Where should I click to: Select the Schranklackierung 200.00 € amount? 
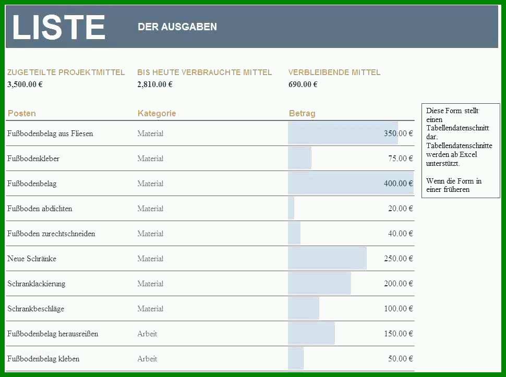pos(398,284)
